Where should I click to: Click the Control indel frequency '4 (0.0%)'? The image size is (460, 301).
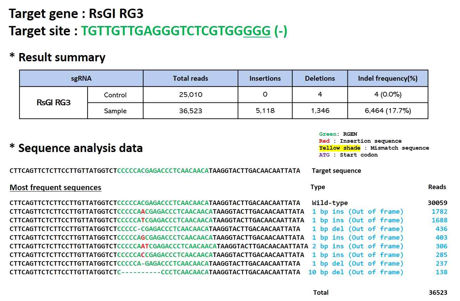click(388, 95)
